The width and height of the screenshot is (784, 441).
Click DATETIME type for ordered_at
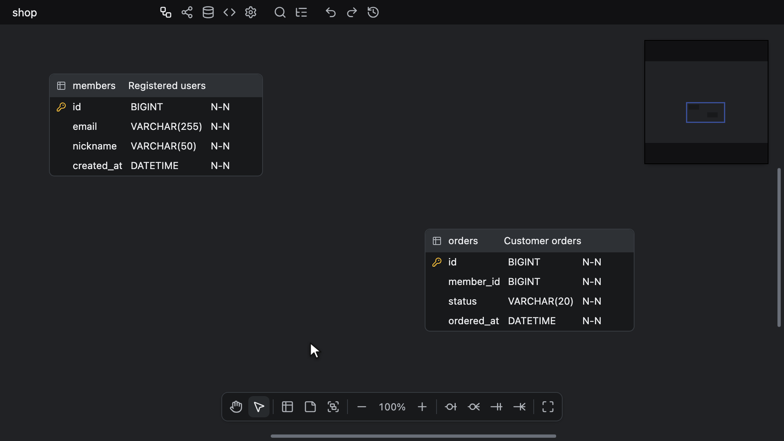pyautogui.click(x=532, y=321)
